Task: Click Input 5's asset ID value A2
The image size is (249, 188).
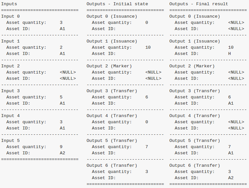Action: tap(62, 153)
